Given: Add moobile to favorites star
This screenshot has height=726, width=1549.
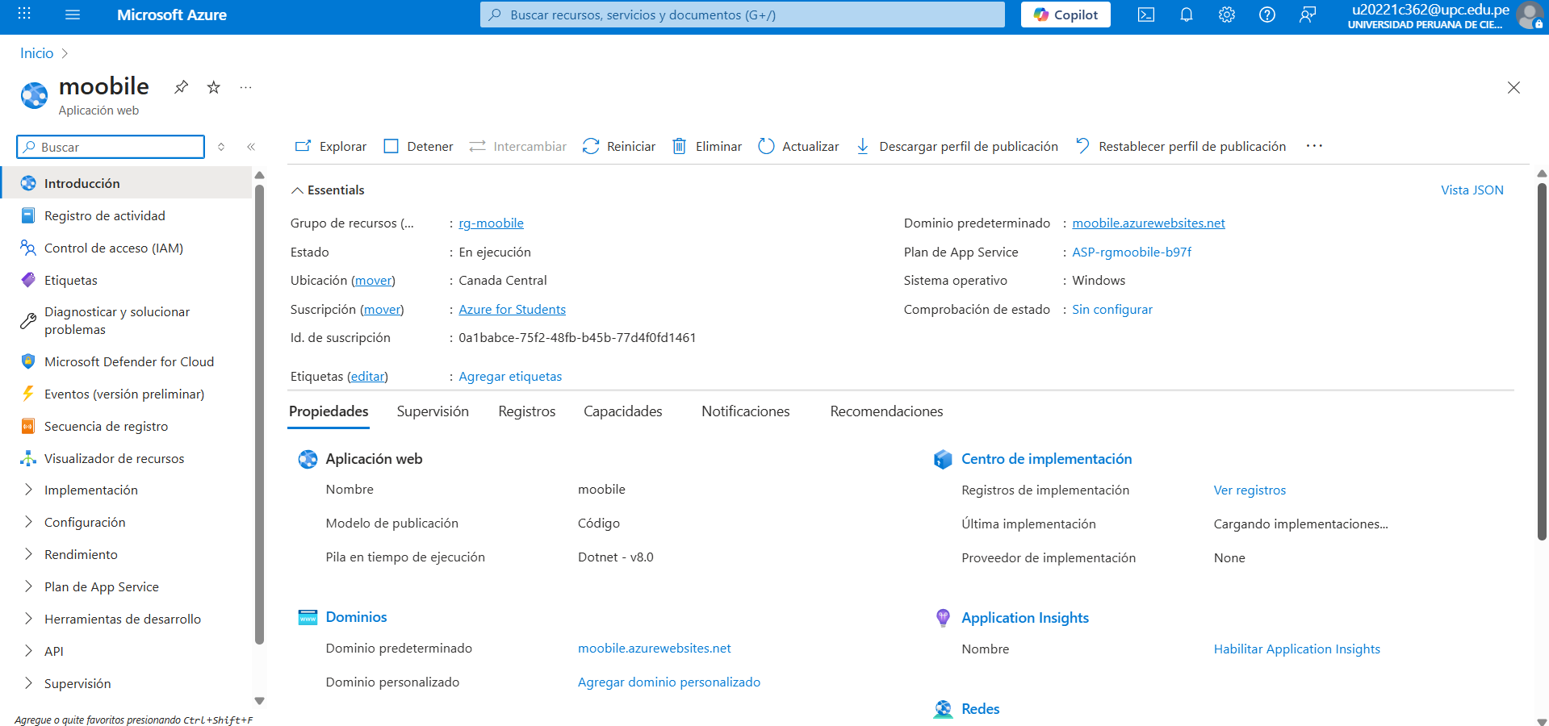Looking at the screenshot, I should [x=214, y=87].
